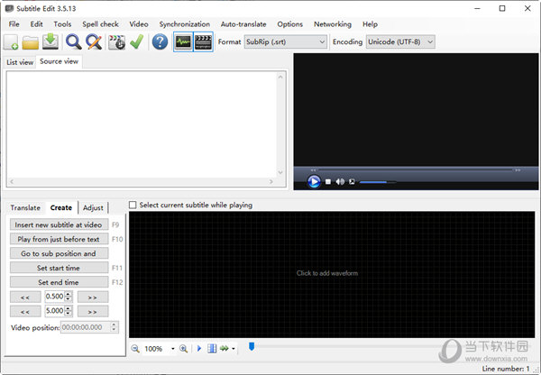Toggle the waveform display toolbar icon
Image resolution: width=541 pixels, height=375 pixels.
pos(183,42)
